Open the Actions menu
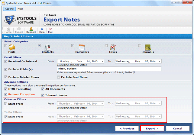194x135 pixels. point(9,9)
